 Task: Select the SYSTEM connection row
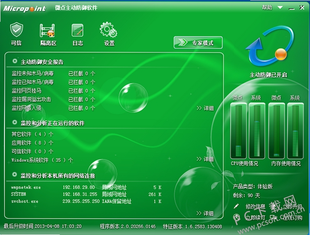[x=86, y=194]
